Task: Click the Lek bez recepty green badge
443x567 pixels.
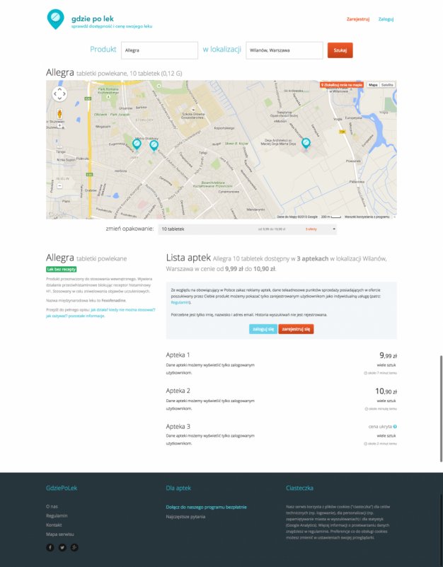Action: [62, 269]
